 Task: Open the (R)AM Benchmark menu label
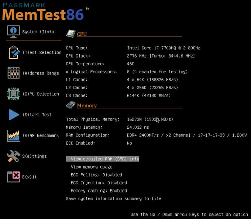[x=41, y=135]
